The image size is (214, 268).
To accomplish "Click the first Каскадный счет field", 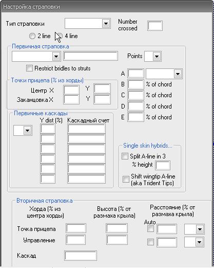I will click(x=87, y=129).
